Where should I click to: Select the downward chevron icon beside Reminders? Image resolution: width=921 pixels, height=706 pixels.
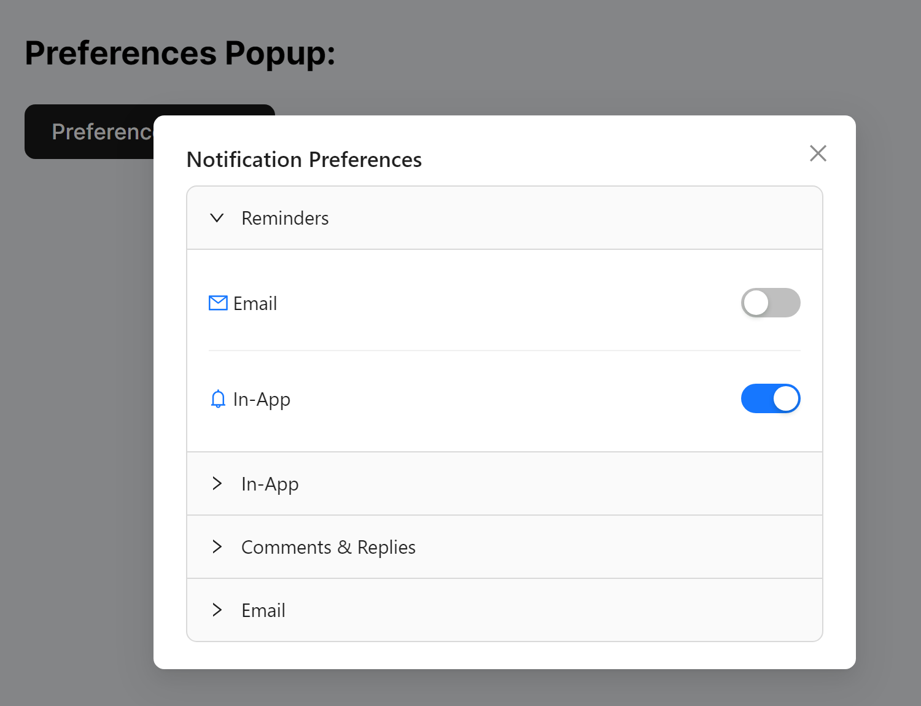pyautogui.click(x=217, y=218)
